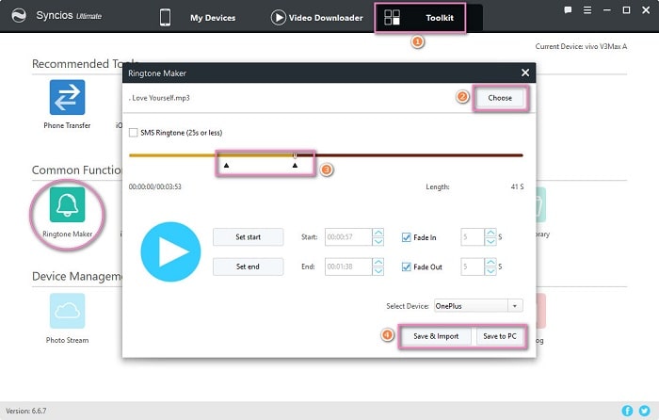Click the Set end button
The height and width of the screenshot is (420, 659).
pyautogui.click(x=248, y=267)
